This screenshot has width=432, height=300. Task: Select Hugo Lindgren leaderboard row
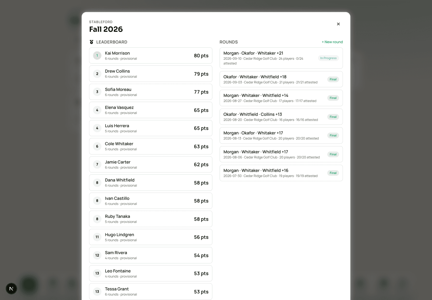tap(151, 237)
